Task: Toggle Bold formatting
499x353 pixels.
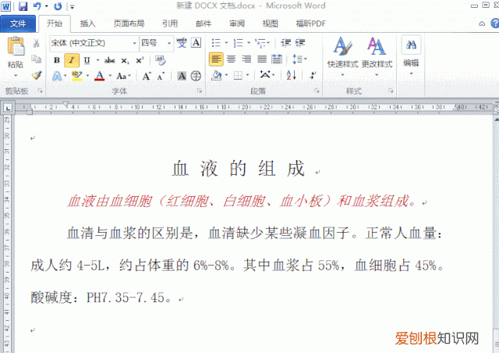Action: (57, 60)
